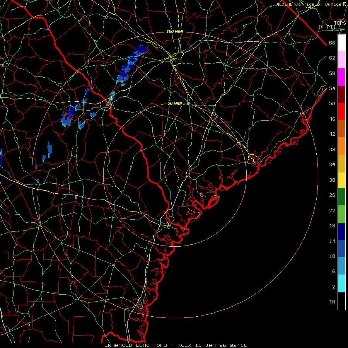The height and width of the screenshot is (348, 348).
Task: Click the '54' legend value
Action: [332, 88]
